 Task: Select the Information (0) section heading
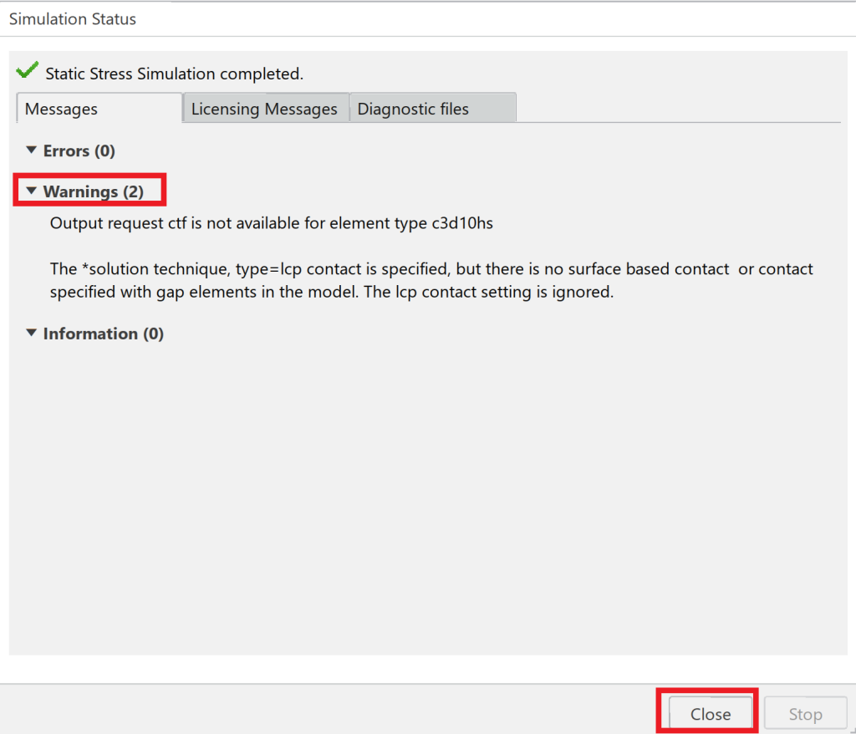point(103,334)
